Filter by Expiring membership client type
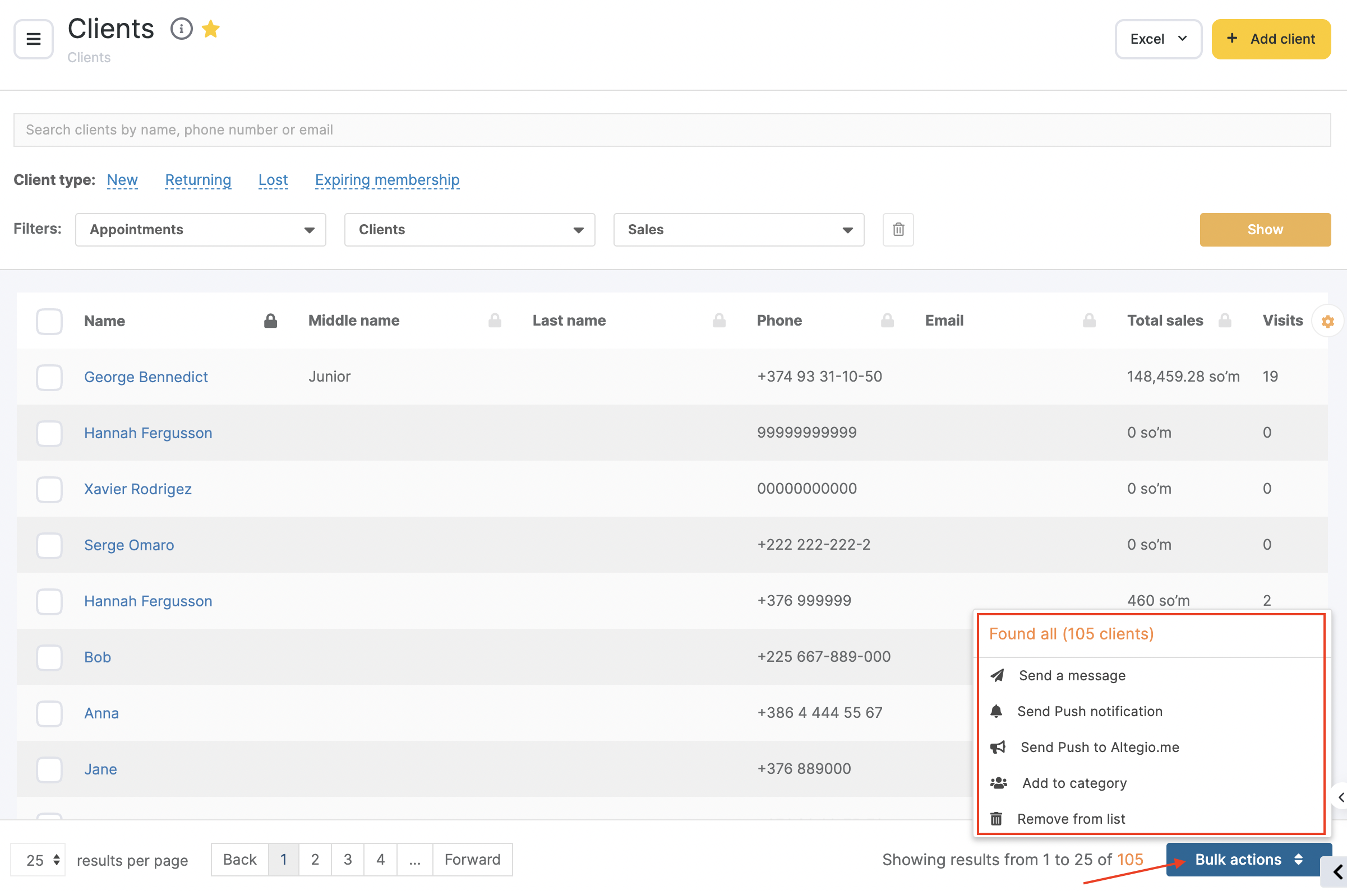This screenshot has width=1347, height=891. (386, 179)
